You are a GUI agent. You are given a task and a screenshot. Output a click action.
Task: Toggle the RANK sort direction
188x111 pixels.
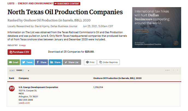tap(20, 70)
